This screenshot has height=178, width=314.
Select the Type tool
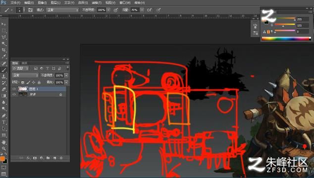(3, 122)
